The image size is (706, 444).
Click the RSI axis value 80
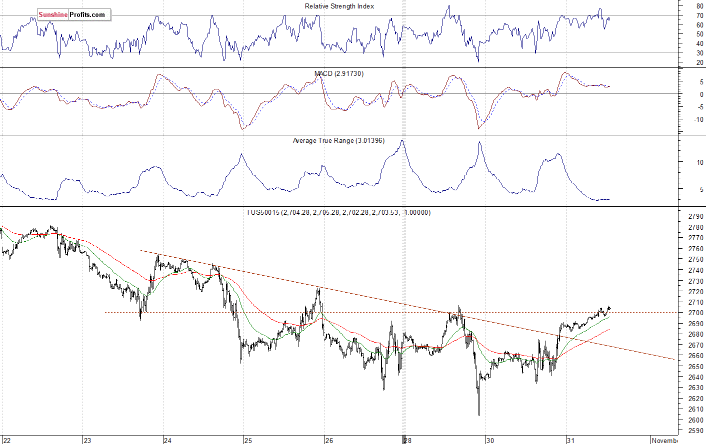pos(699,6)
